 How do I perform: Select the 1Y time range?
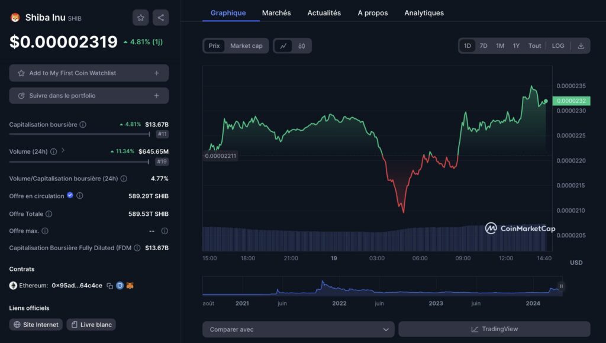point(516,46)
